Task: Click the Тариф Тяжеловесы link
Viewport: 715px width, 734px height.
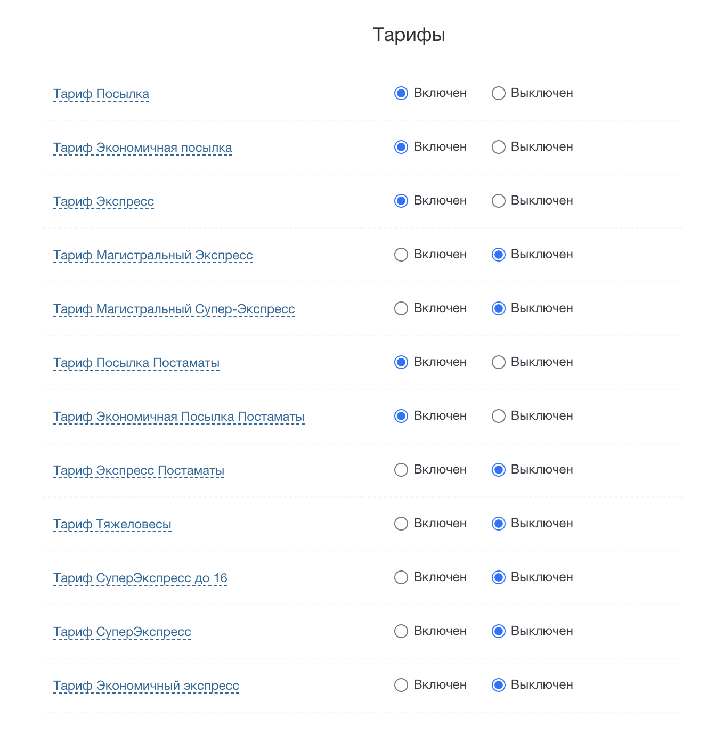Action: coord(112,525)
